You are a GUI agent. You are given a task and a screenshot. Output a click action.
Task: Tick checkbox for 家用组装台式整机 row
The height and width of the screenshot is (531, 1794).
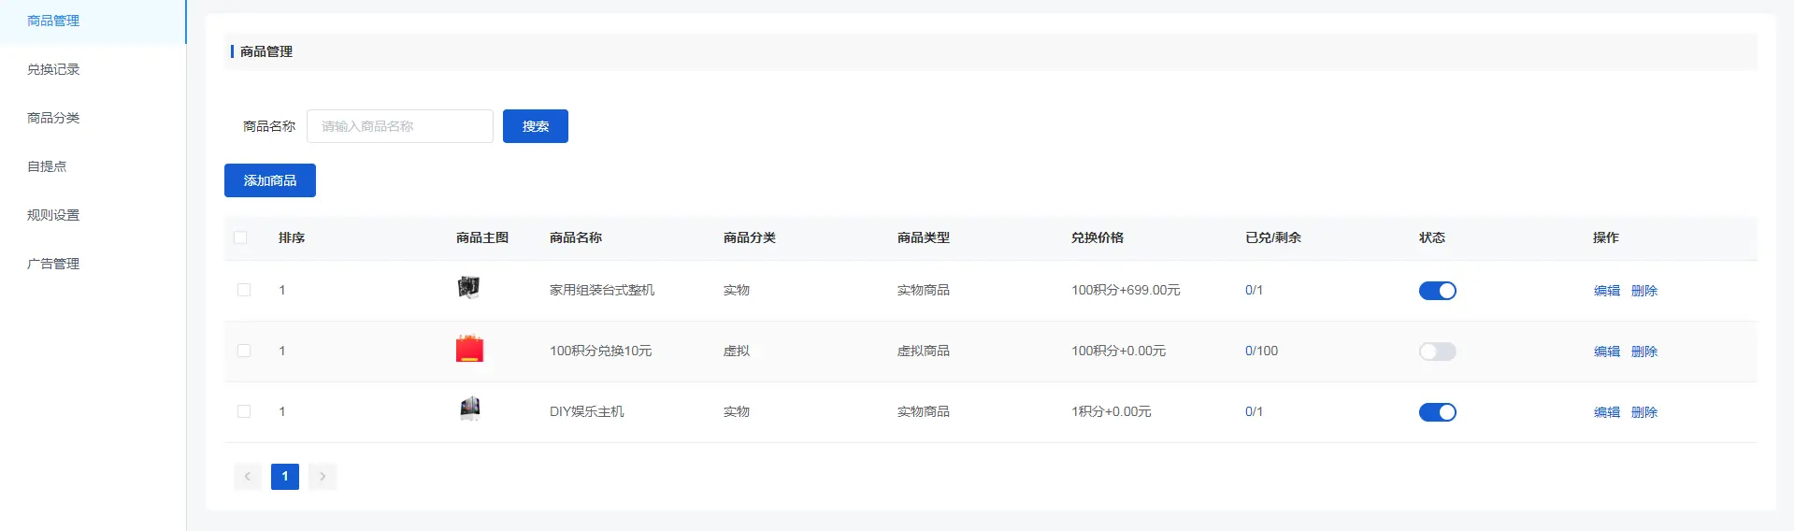click(244, 290)
